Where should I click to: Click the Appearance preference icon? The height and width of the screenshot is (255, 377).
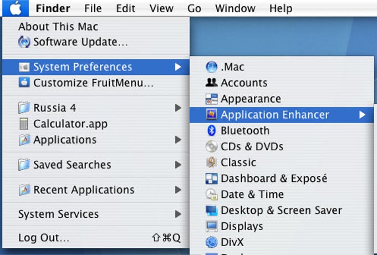click(212, 99)
